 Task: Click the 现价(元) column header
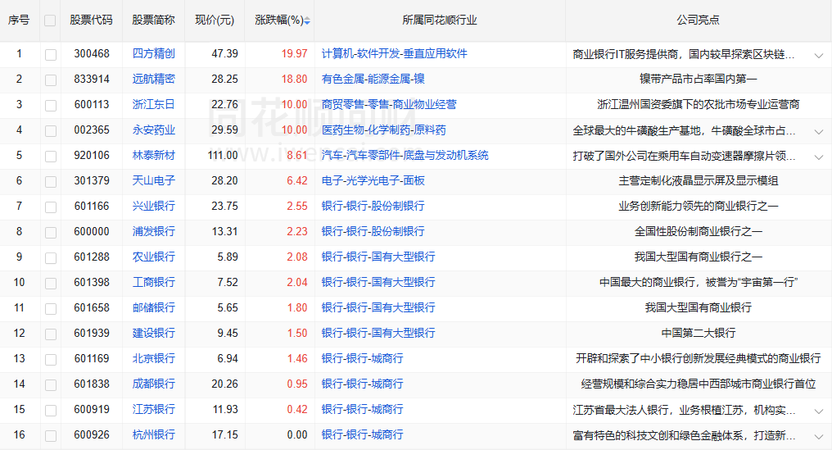215,20
